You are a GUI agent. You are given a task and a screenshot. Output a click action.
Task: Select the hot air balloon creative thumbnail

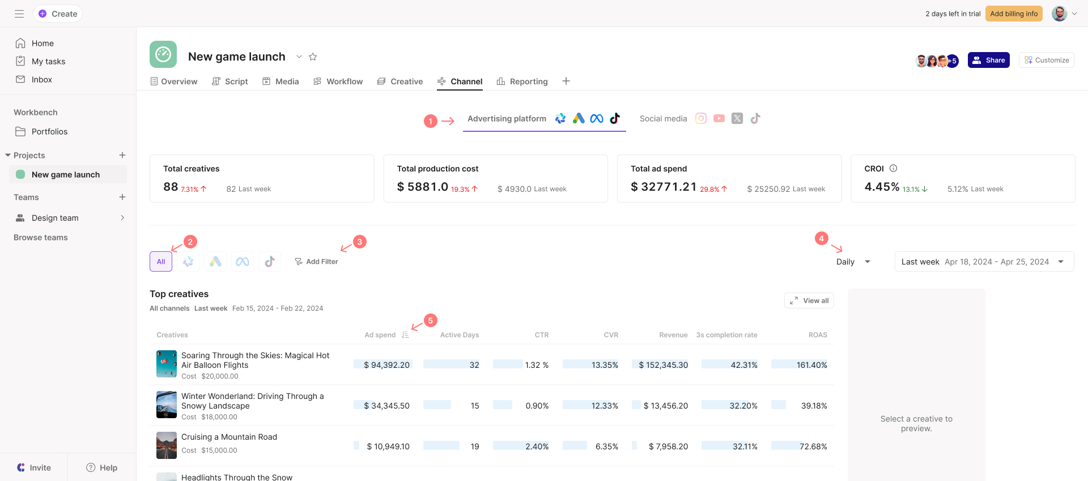[x=167, y=364]
